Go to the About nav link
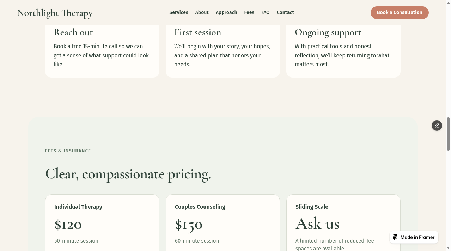The width and height of the screenshot is (451, 251). point(202,12)
